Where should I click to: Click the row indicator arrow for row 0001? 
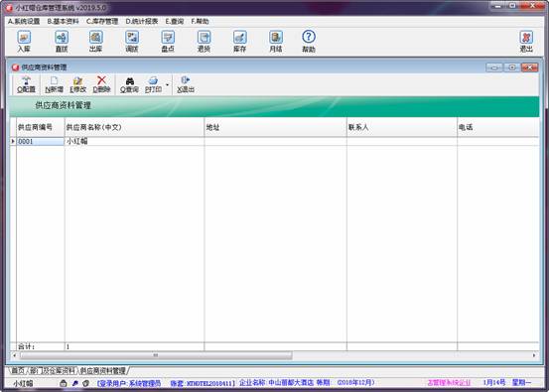pyautogui.click(x=13, y=141)
